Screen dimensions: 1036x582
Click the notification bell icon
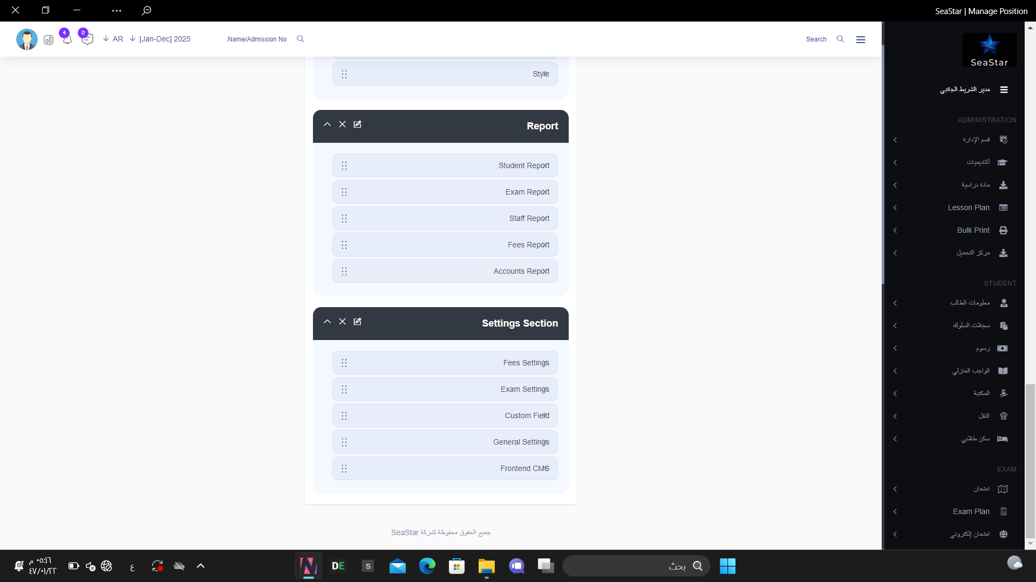click(67, 39)
